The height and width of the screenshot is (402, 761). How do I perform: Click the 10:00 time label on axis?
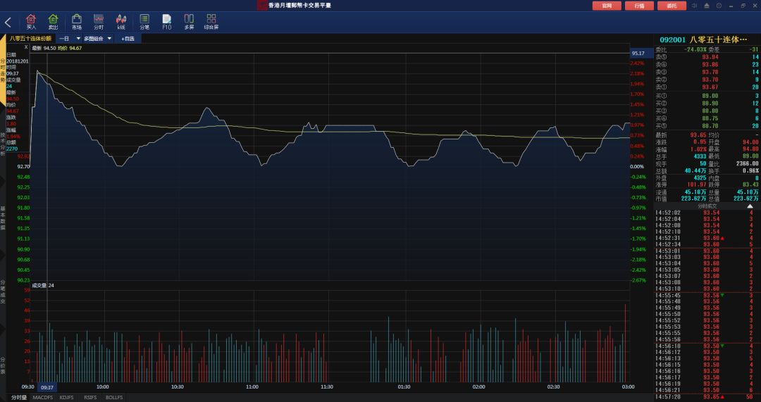[x=102, y=387]
